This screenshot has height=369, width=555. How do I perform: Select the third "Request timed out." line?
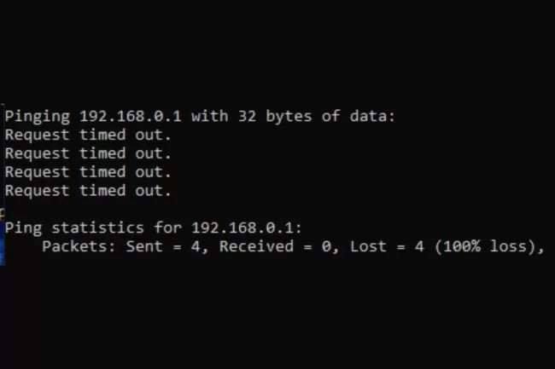point(88,173)
